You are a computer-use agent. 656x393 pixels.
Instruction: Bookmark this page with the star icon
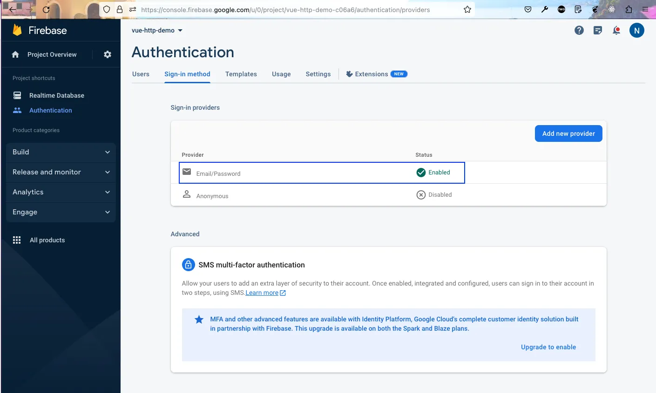467,9
